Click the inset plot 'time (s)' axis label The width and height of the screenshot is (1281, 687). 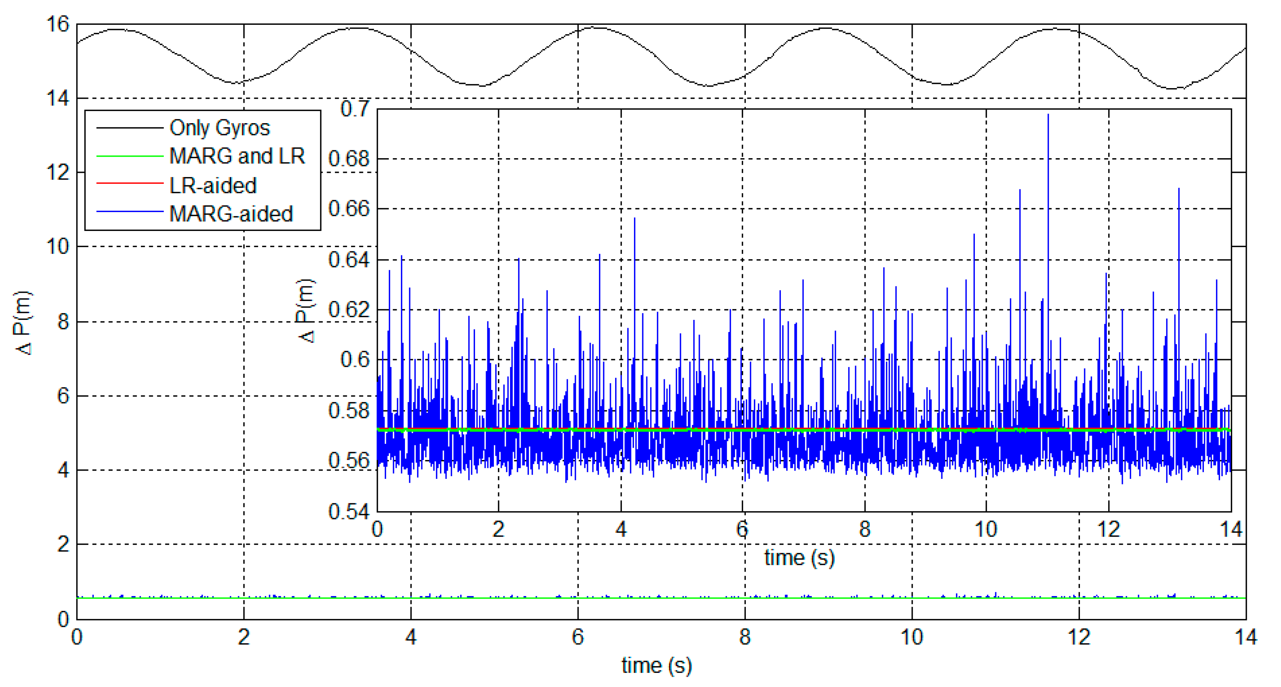[x=799, y=557]
